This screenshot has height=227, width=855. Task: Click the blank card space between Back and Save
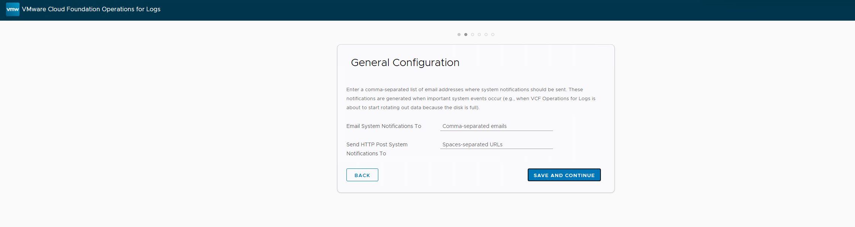(450, 175)
